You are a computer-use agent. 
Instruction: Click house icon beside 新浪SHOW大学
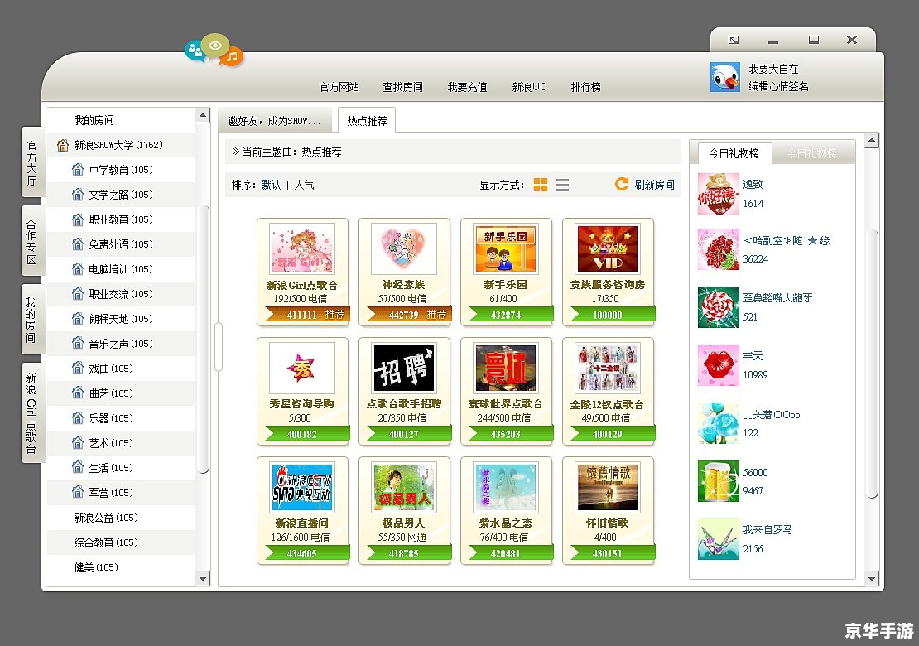(x=63, y=145)
